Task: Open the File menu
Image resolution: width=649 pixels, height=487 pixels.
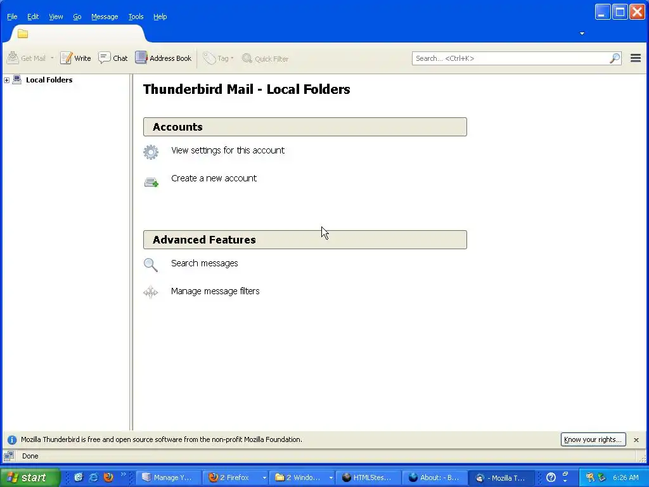Action: (x=12, y=16)
